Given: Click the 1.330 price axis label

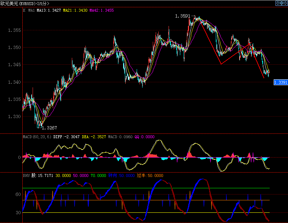Looking at the screenshot, I should [x=14, y=117].
